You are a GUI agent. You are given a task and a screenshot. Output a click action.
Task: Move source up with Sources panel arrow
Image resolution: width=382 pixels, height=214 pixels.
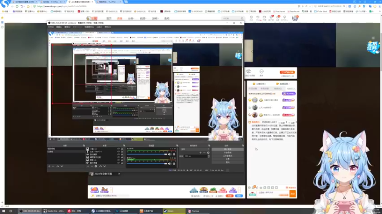100,166
